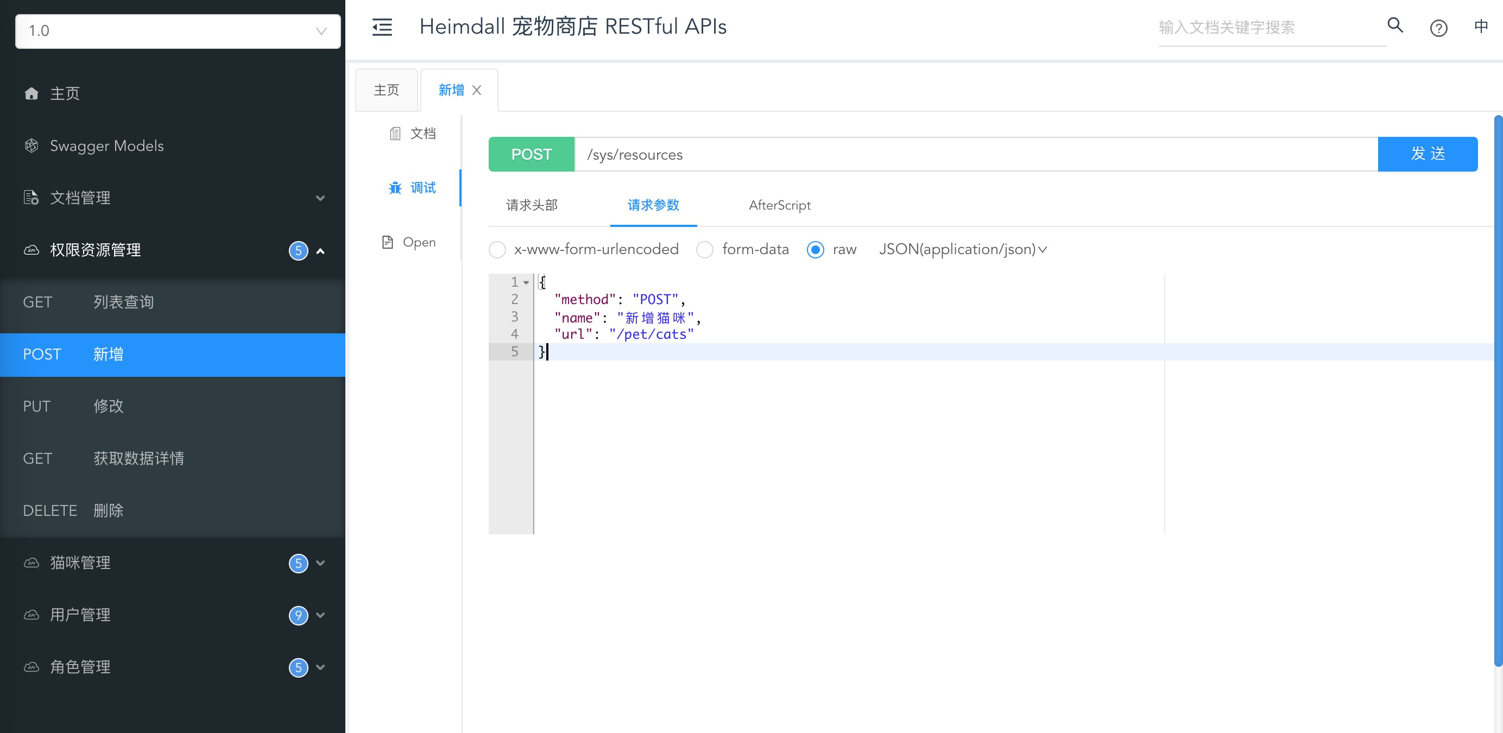Click the badge 5 on 猫咪管理
Viewport: 1503px width, 733px height.
point(298,563)
